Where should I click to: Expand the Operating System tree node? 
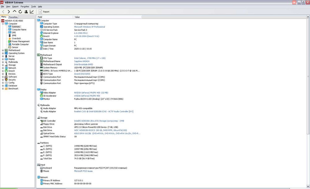[3, 53]
